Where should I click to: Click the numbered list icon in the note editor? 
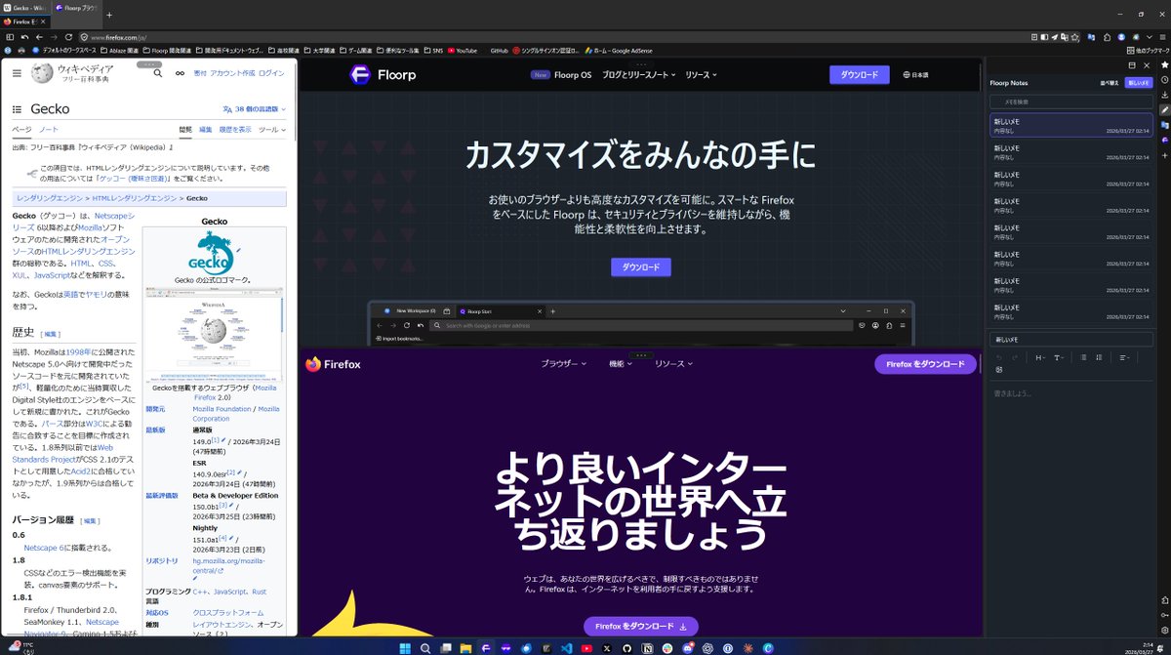coord(1099,357)
